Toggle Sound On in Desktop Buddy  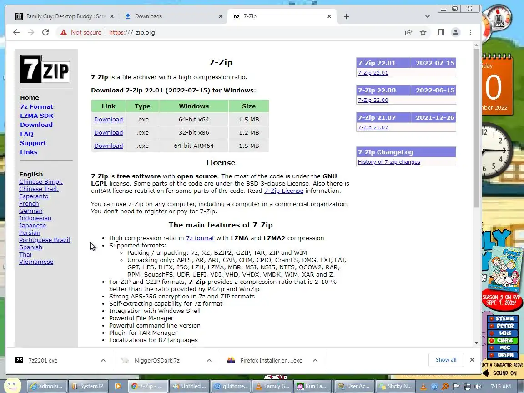tap(500, 373)
